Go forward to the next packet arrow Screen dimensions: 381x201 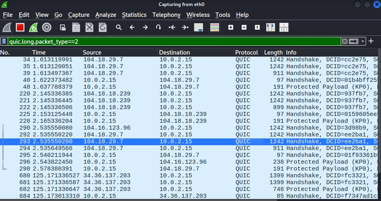(145, 27)
